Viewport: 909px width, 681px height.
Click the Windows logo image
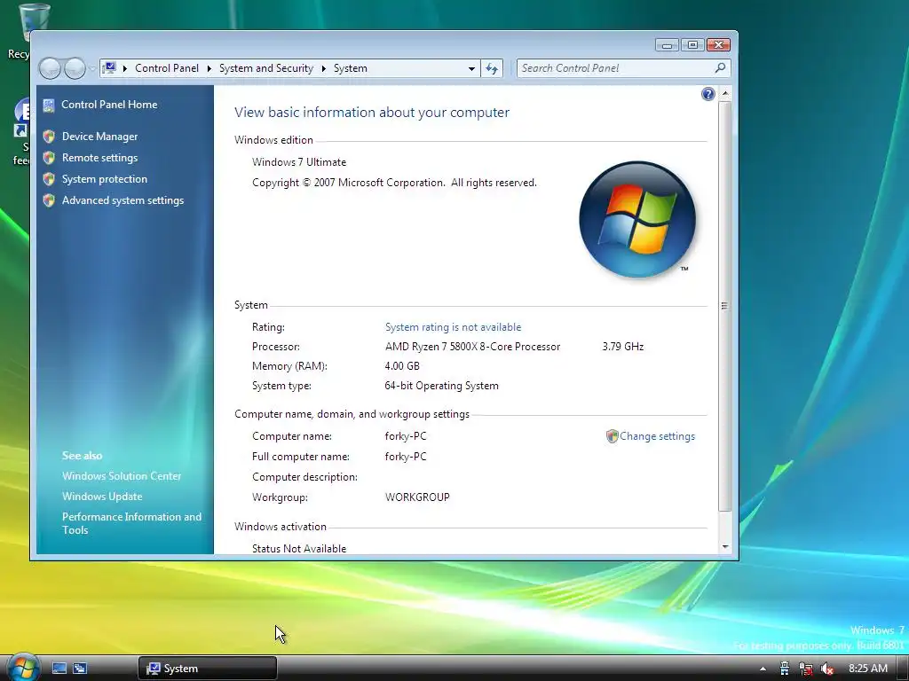pos(637,219)
